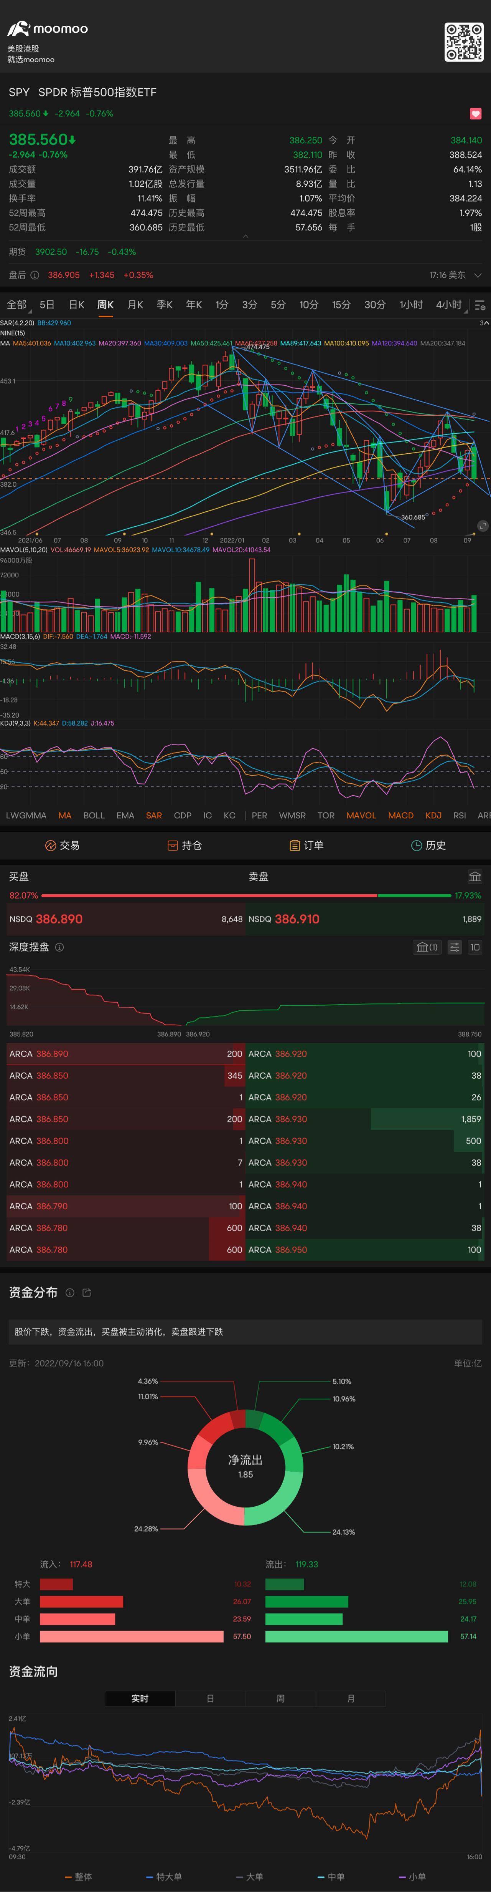The height and width of the screenshot is (1892, 491).
Task: Select ARCA bid row 386.790 with 100
Action: [x=125, y=1206]
